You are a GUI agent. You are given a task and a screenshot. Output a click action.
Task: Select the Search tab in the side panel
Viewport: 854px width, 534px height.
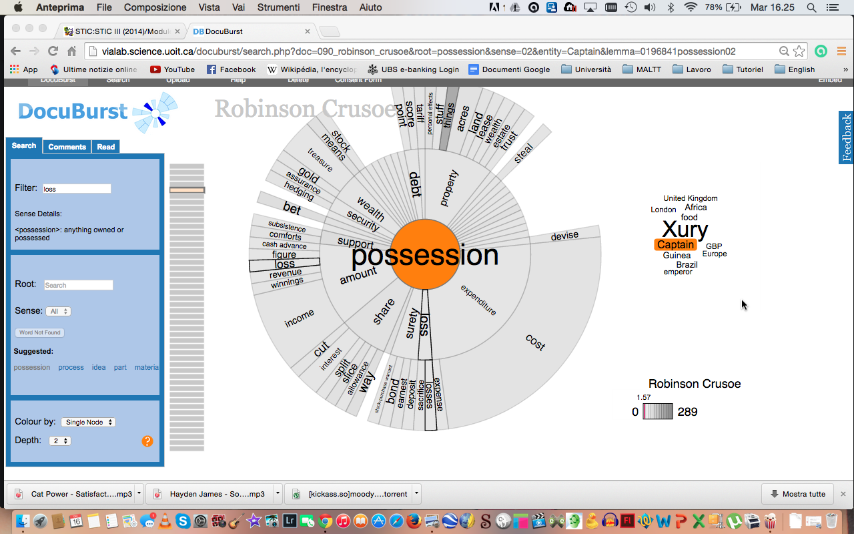24,146
